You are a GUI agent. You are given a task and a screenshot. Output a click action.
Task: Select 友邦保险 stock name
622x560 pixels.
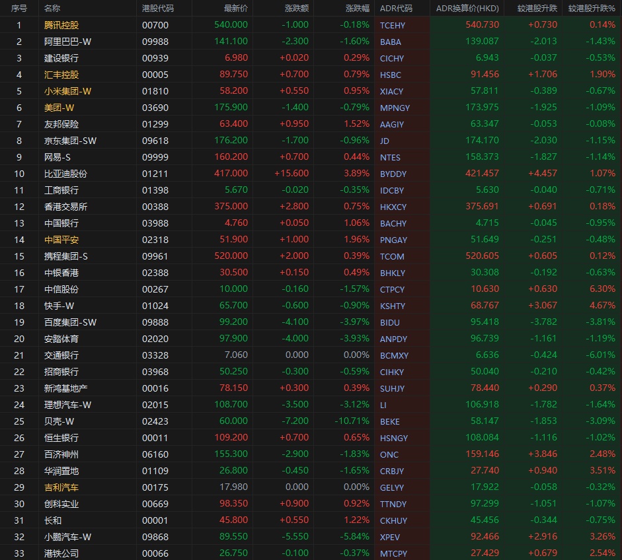(x=61, y=124)
